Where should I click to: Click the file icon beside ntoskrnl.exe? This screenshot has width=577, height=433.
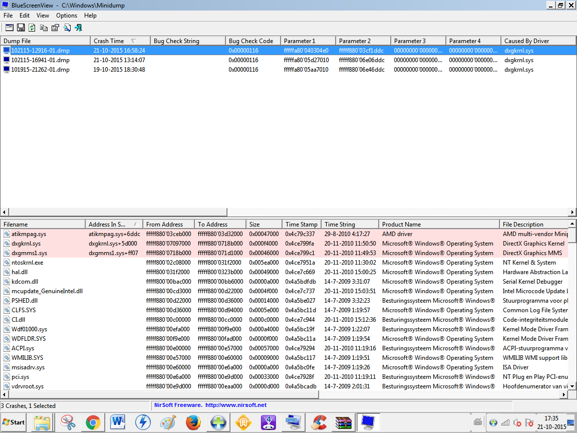click(7, 263)
